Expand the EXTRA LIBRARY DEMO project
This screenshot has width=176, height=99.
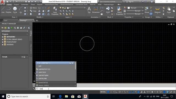[2, 39]
